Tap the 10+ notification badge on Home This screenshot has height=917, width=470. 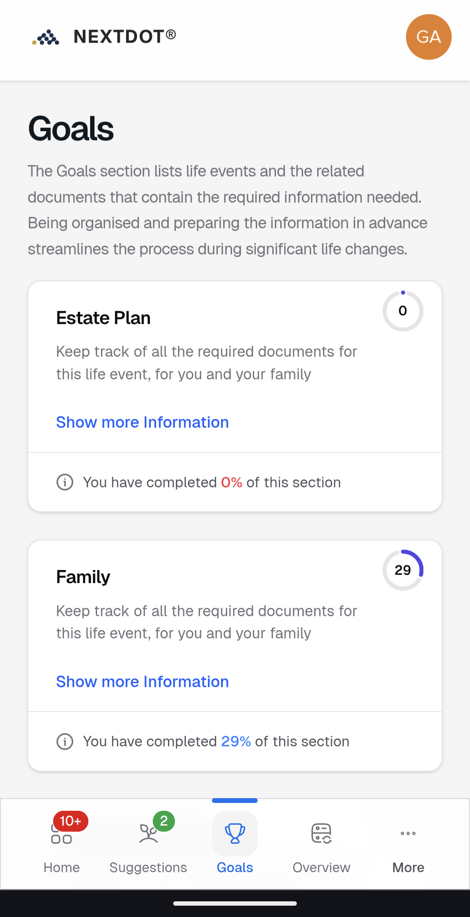pyautogui.click(x=70, y=821)
